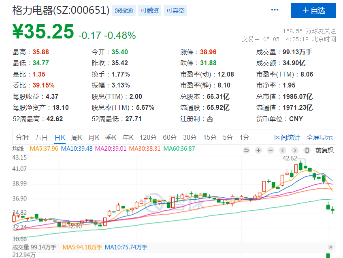Open 区间统计 range statistics
This screenshot has width=343, height=258.
coord(287,137)
